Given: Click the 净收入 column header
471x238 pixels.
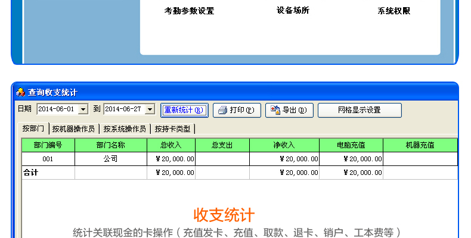Looking at the screenshot, I should pos(284,145).
